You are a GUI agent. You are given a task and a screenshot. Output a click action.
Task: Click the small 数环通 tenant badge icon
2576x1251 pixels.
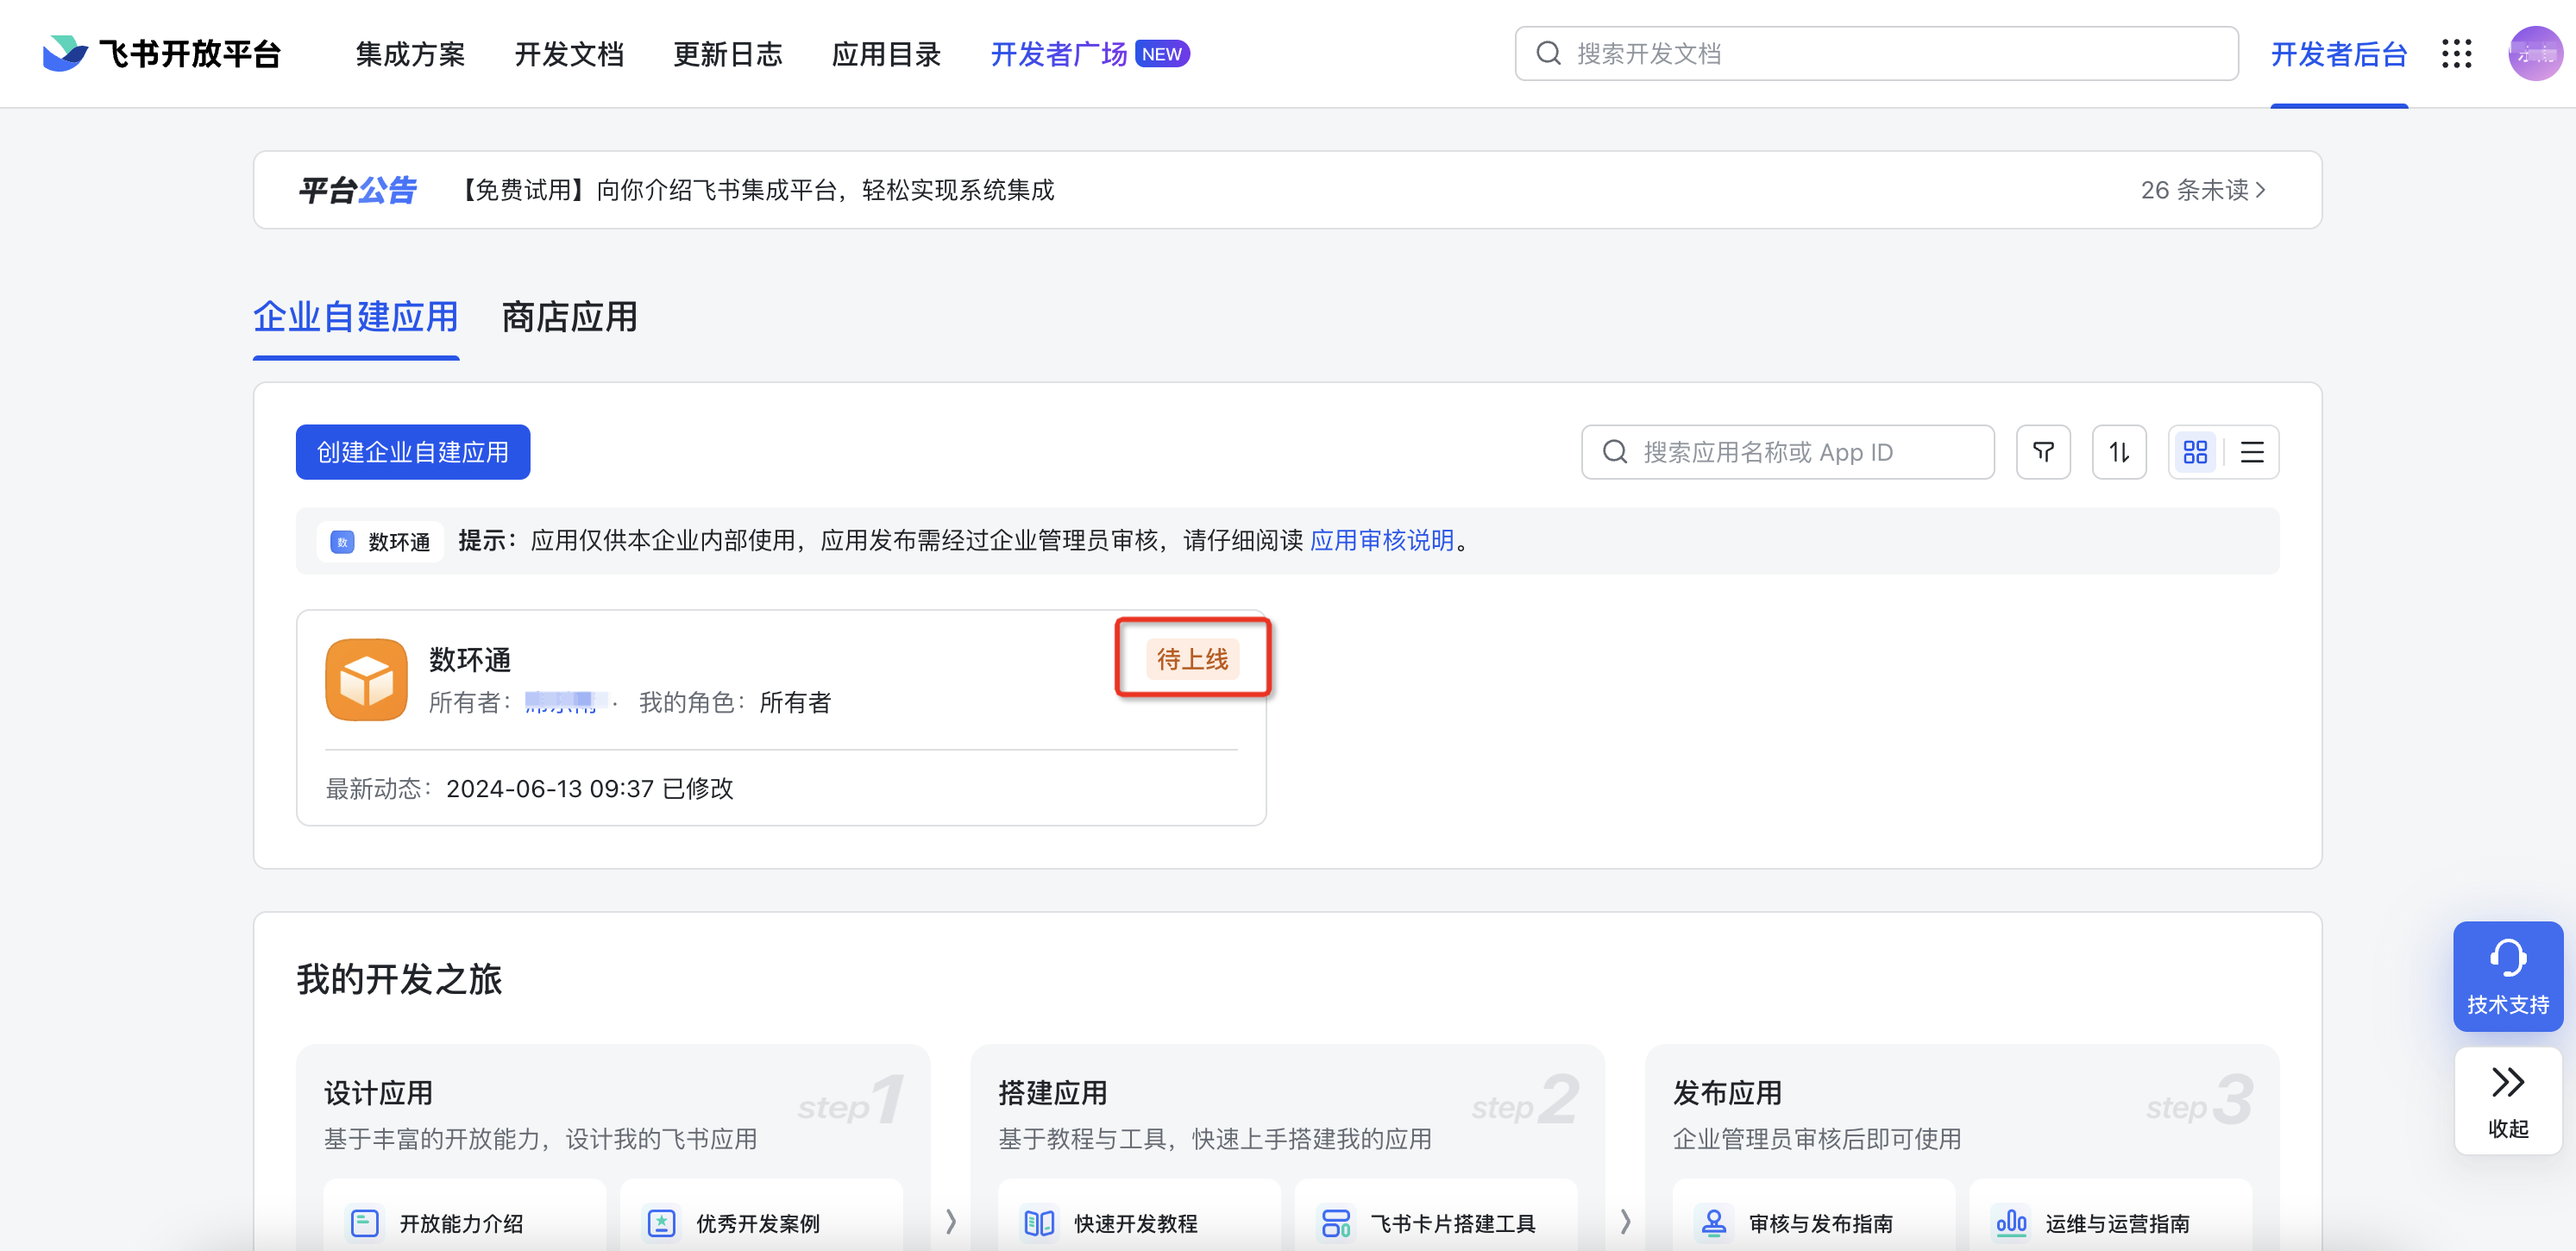click(342, 542)
